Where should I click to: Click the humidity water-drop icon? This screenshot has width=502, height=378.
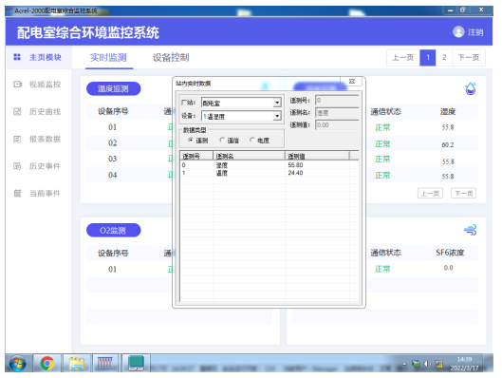pos(471,88)
